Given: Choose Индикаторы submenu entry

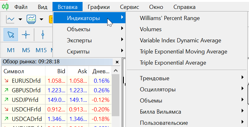Looking at the screenshot, I should tap(89, 18).
